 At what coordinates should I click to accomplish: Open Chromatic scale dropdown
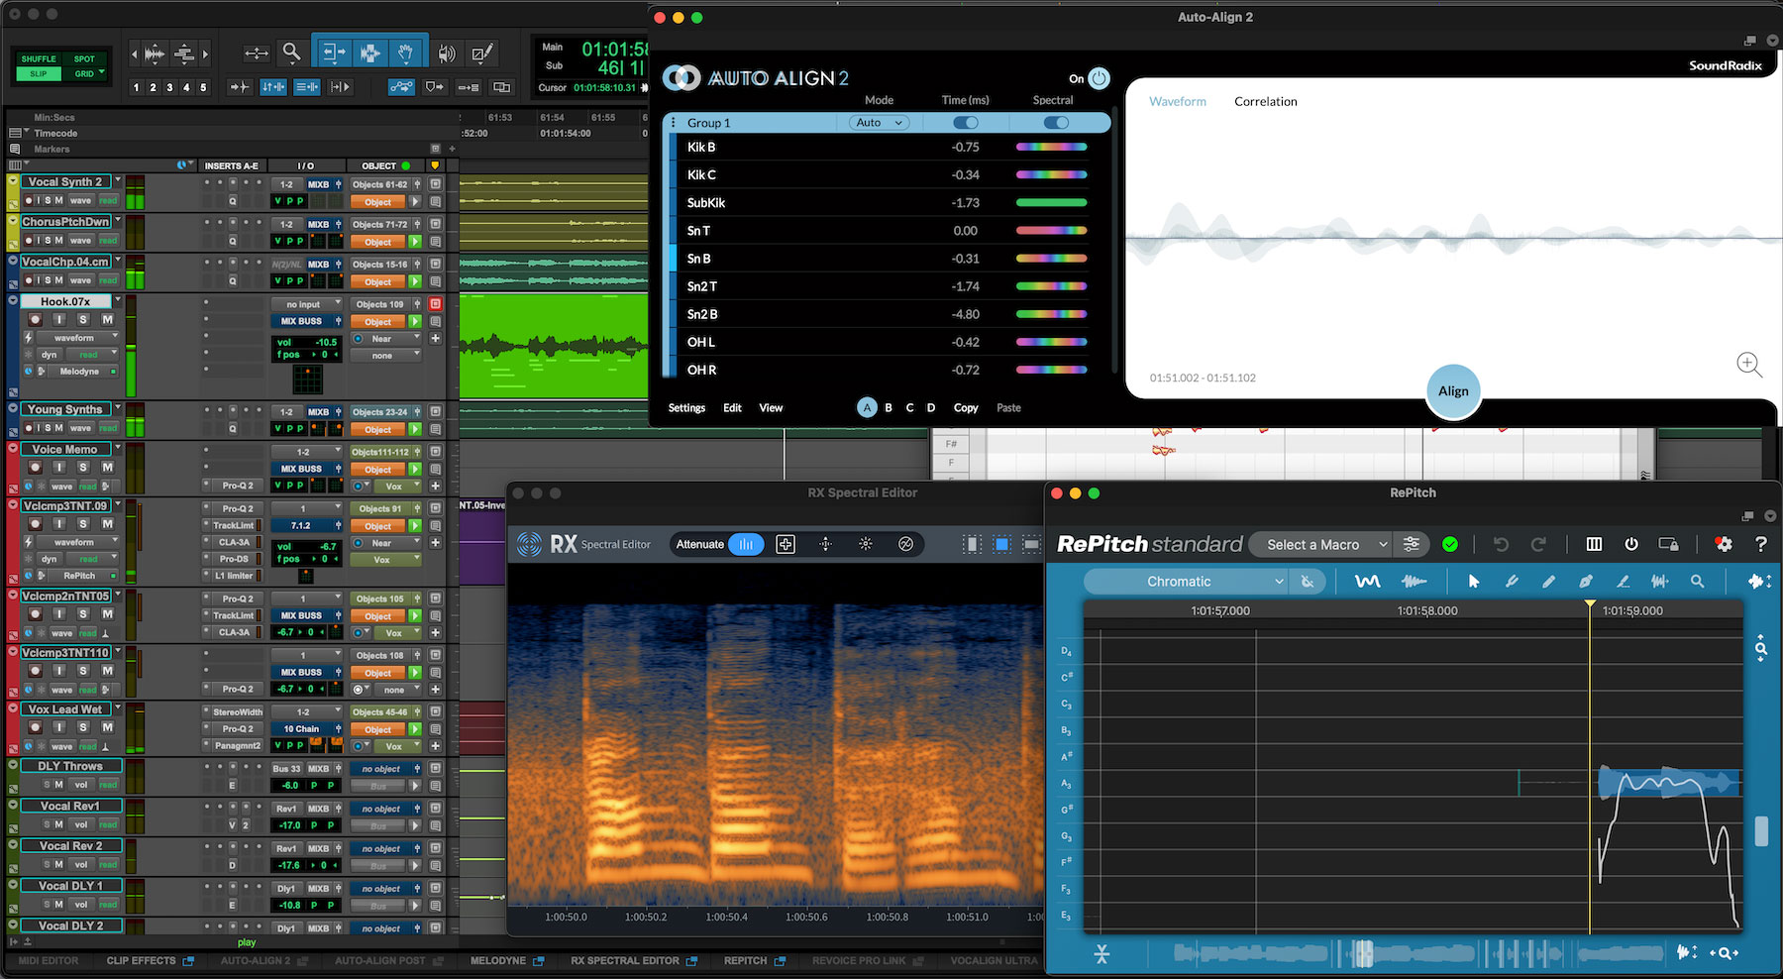point(1186,582)
